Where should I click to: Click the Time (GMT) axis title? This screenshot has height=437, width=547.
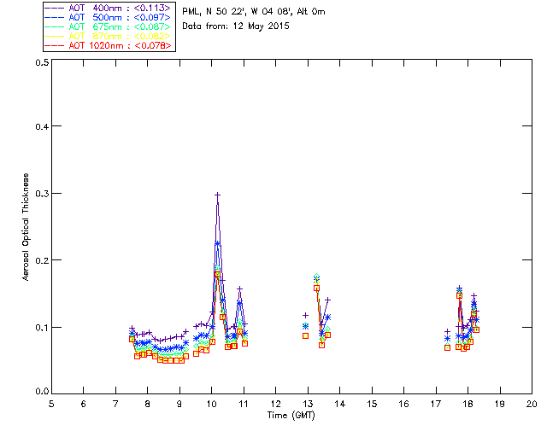(291, 416)
